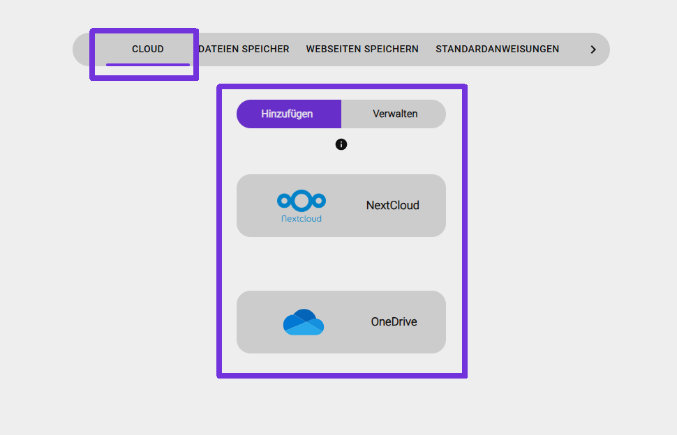The image size is (677, 435).
Task: Click the blue OneDrive cloud icon
Action: click(304, 322)
